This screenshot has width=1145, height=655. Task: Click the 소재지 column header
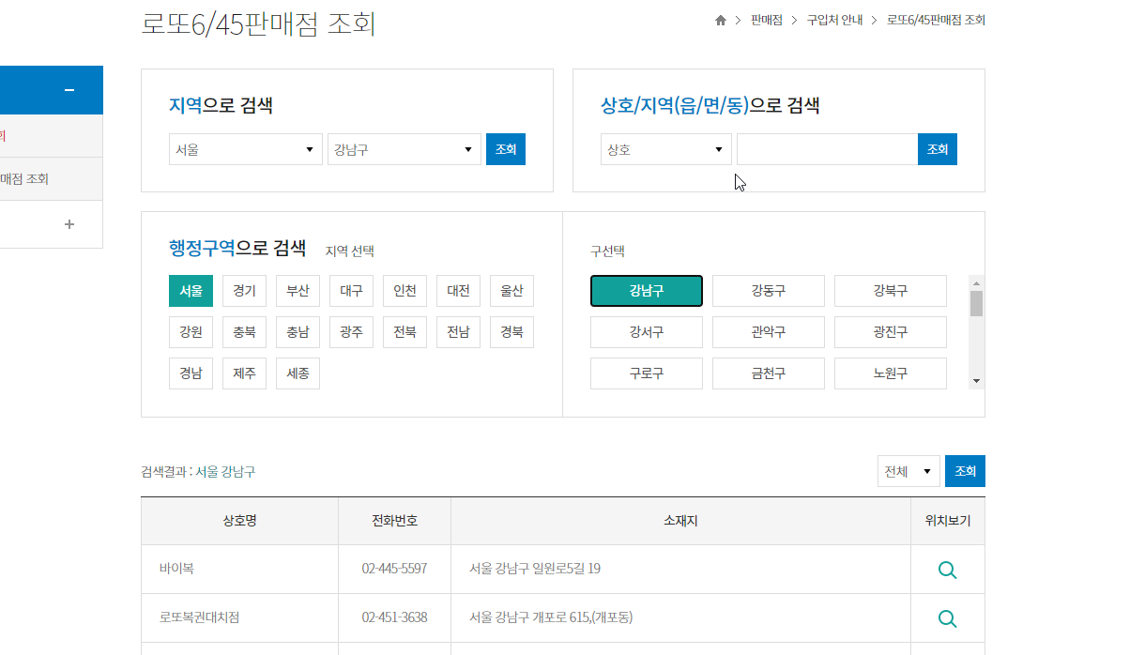pos(680,521)
